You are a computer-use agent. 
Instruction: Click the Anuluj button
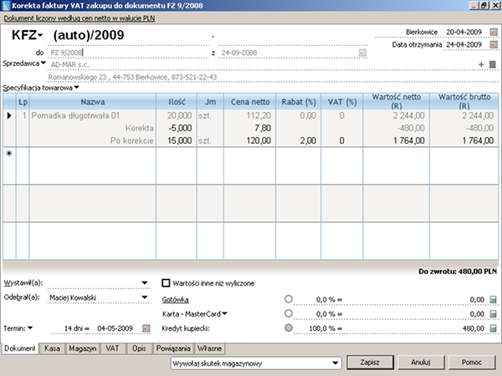coord(421,363)
